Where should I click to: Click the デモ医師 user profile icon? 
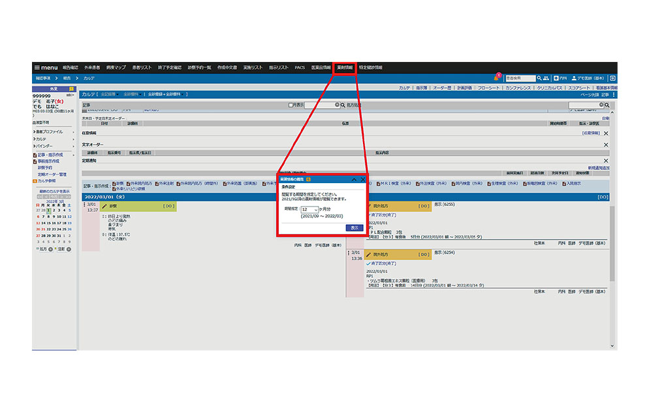coord(574,78)
